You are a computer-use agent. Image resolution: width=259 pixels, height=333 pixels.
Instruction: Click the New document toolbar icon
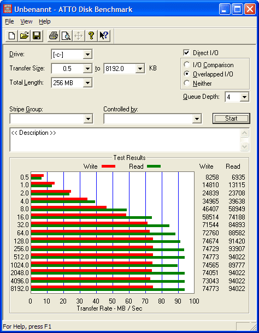pos(11,35)
